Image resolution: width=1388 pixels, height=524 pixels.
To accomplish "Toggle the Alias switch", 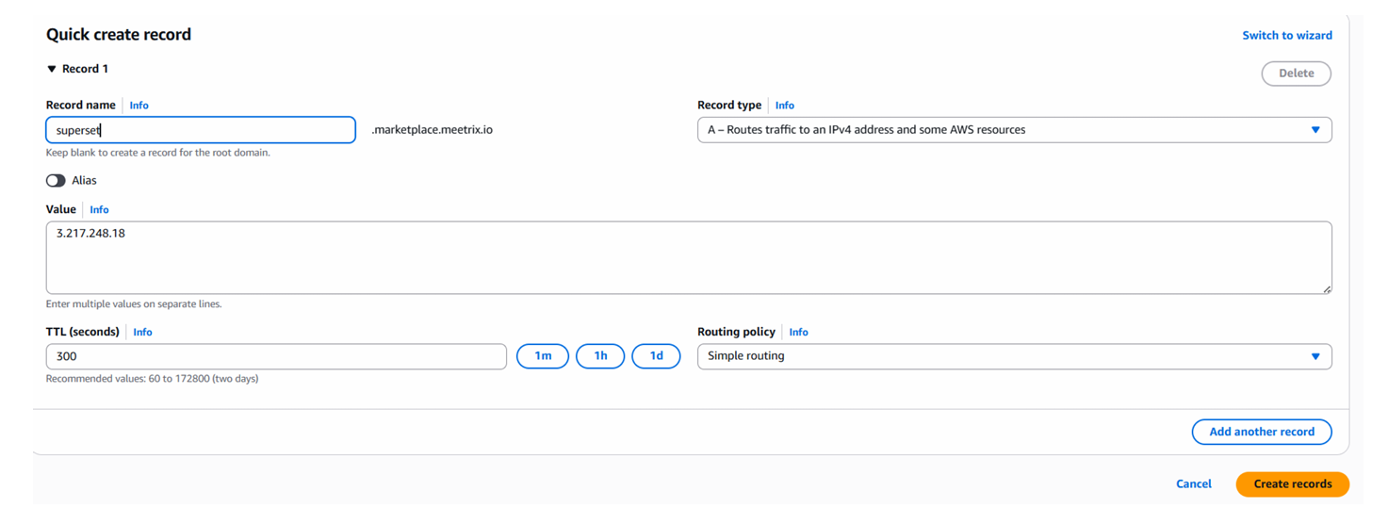I will [x=57, y=180].
